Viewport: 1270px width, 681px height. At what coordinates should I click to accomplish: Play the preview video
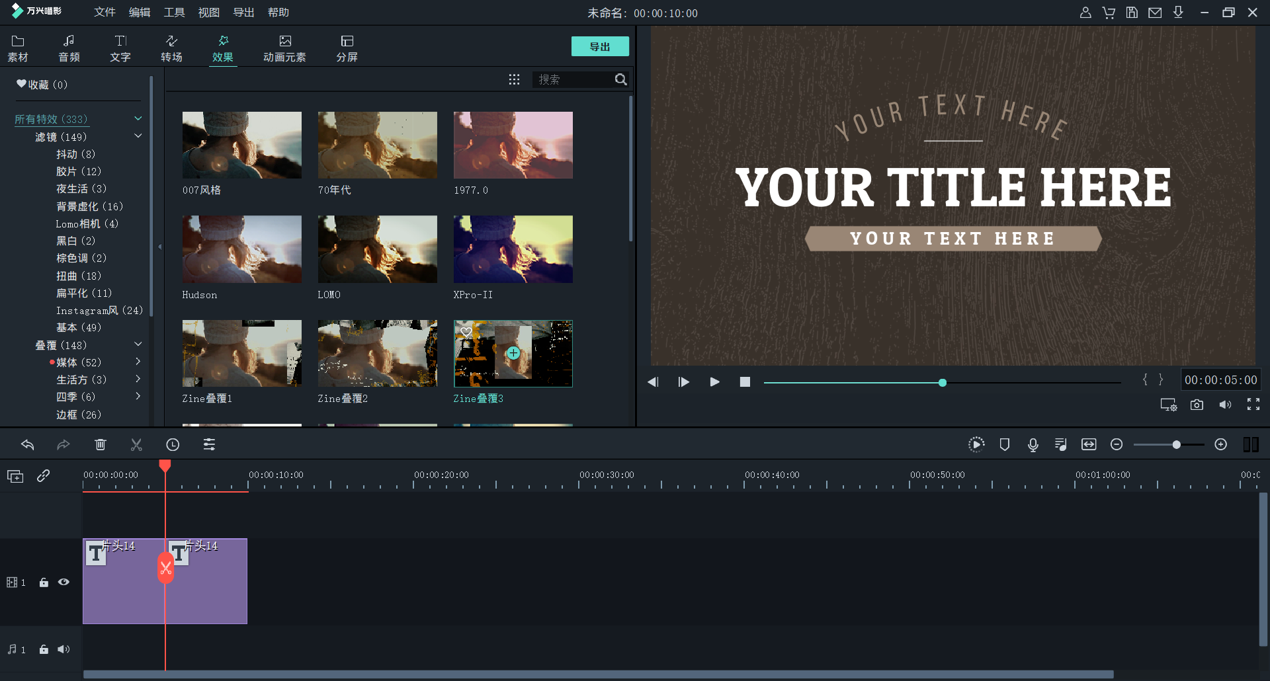click(714, 381)
